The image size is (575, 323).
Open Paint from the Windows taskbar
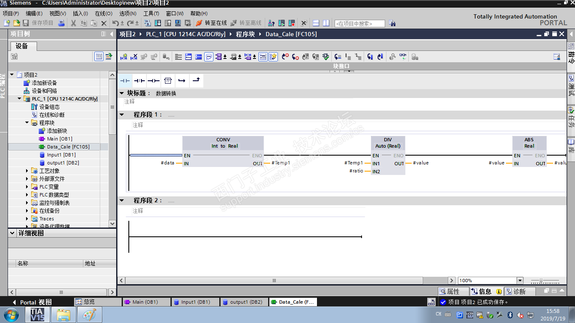[90, 315]
